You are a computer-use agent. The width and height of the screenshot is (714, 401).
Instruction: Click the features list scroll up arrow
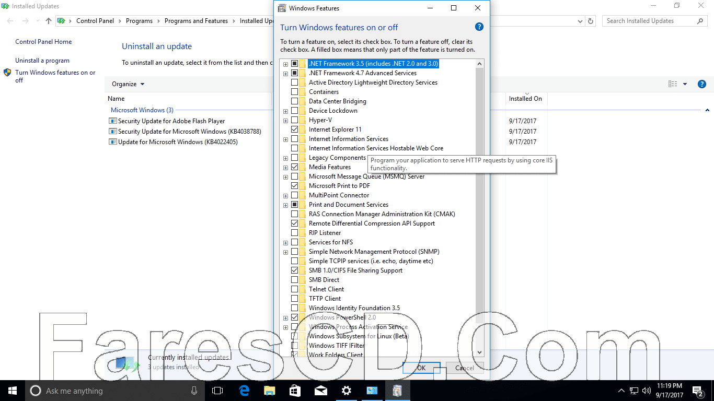tap(480, 64)
